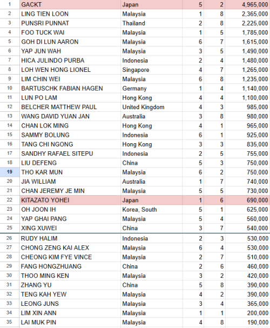Screen dimensions: 270x328
Task: Click the YAP JUN WAH cell
Action: (70, 51)
